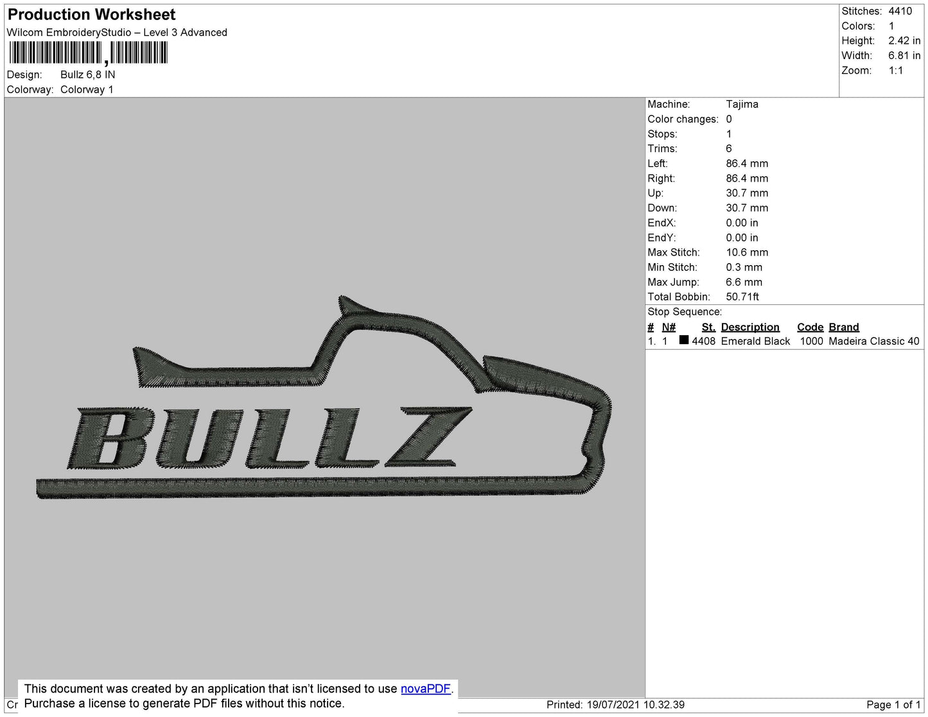The width and height of the screenshot is (928, 717).
Task: Select 'Emerald Black' thread description
Action: pyautogui.click(x=755, y=341)
